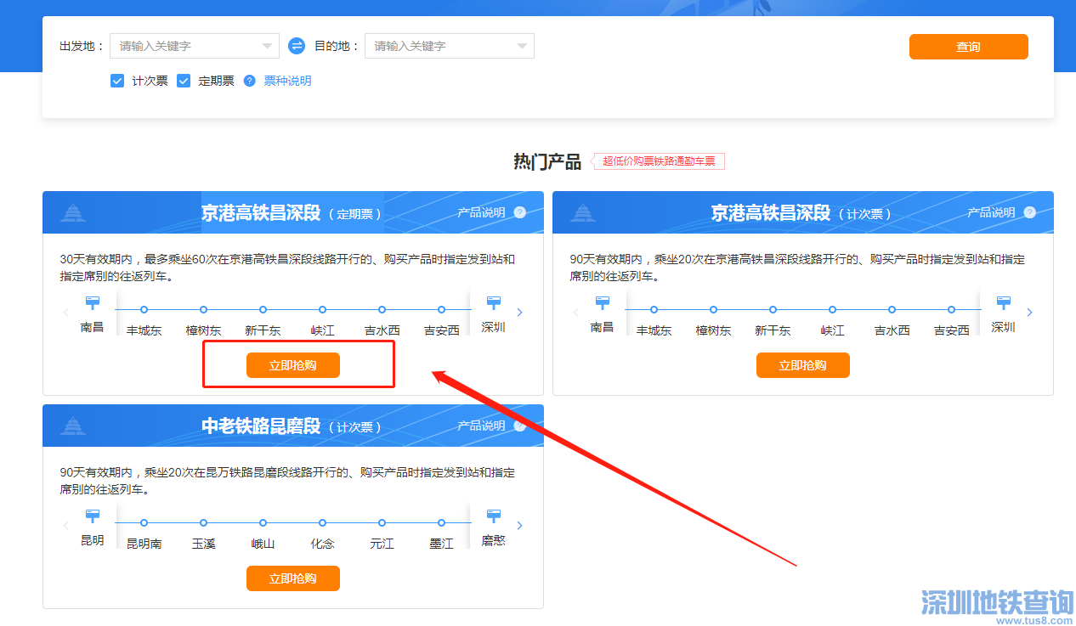This screenshot has height=626, width=1076.
Task: Open the 票种说明 link
Action: click(287, 81)
